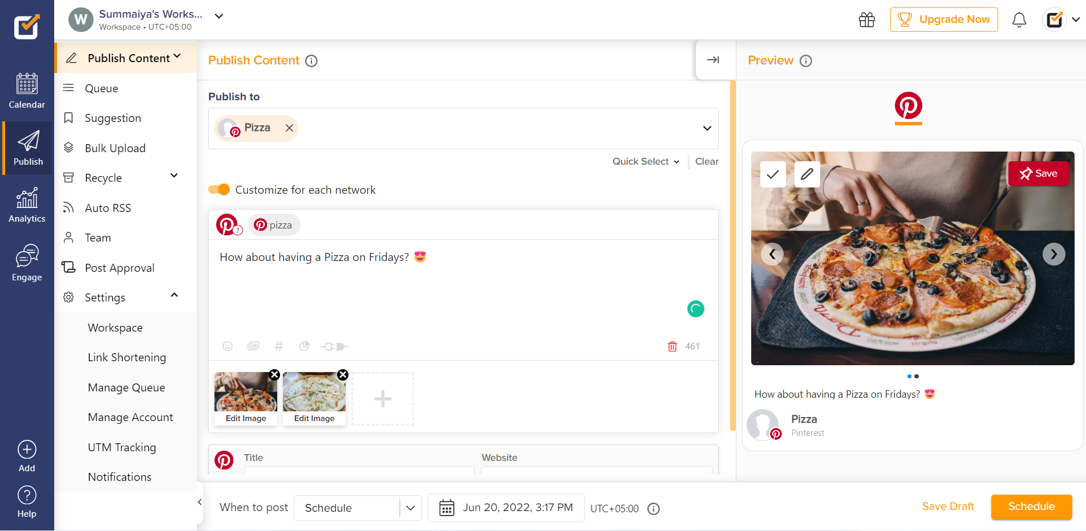1086x531 pixels.
Task: Open the emoji picker in the composer
Action: [x=228, y=346]
